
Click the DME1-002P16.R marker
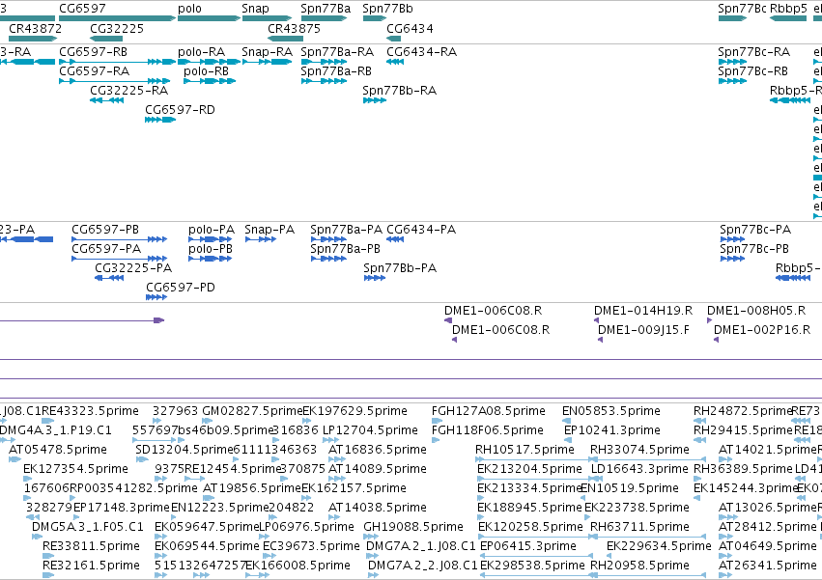(716, 340)
